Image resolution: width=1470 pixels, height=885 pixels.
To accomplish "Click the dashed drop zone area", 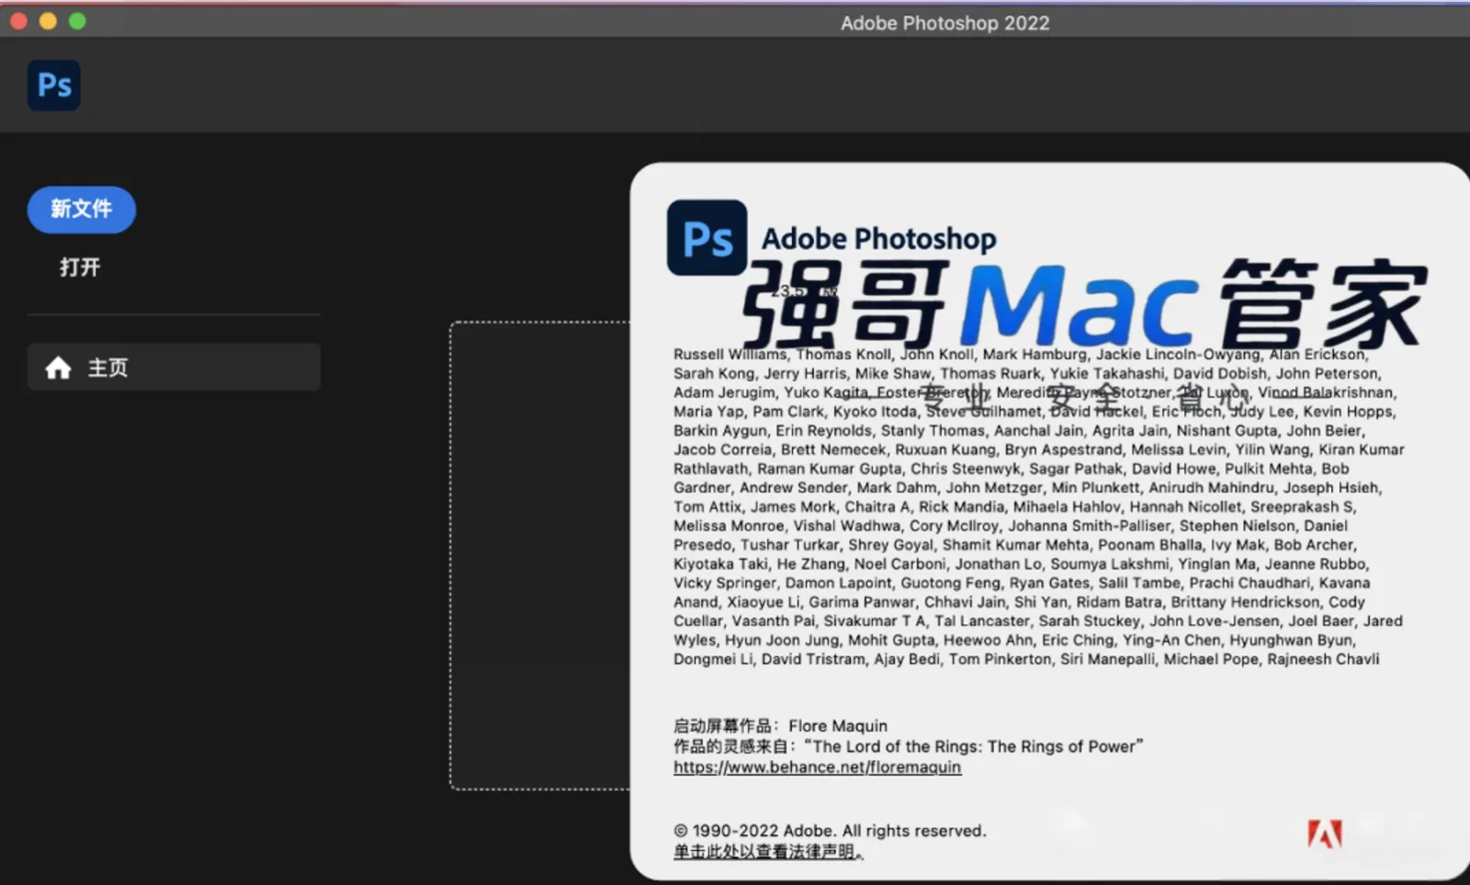I will point(540,555).
